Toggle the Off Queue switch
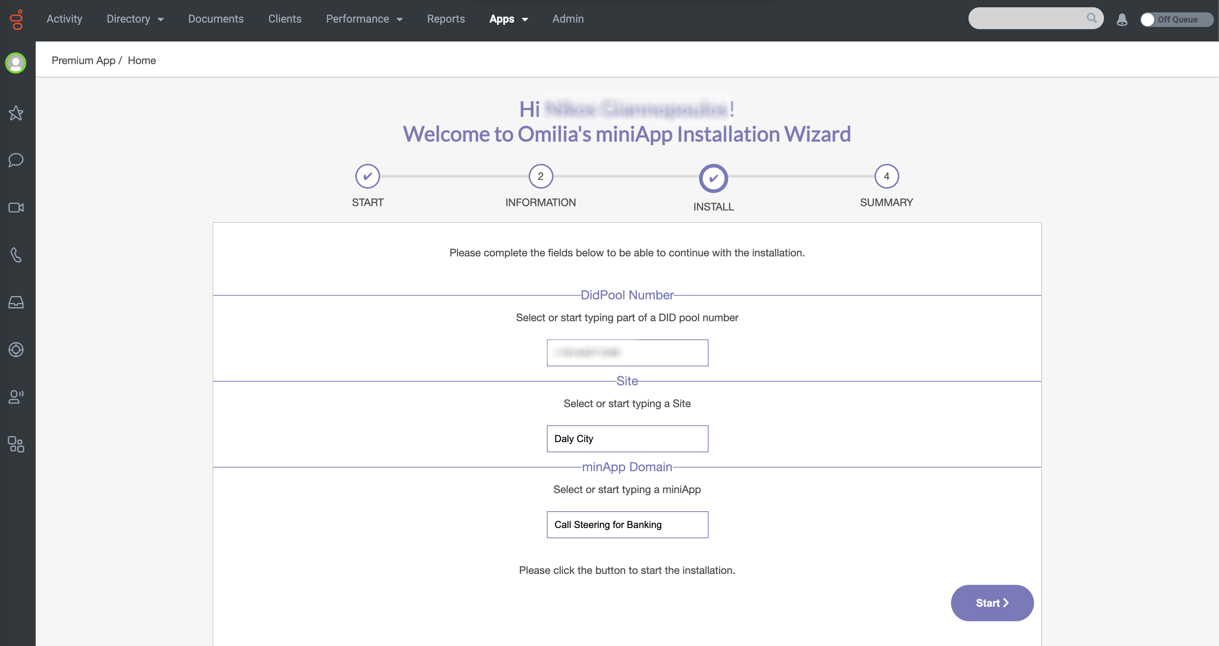1219x646 pixels. point(1176,19)
